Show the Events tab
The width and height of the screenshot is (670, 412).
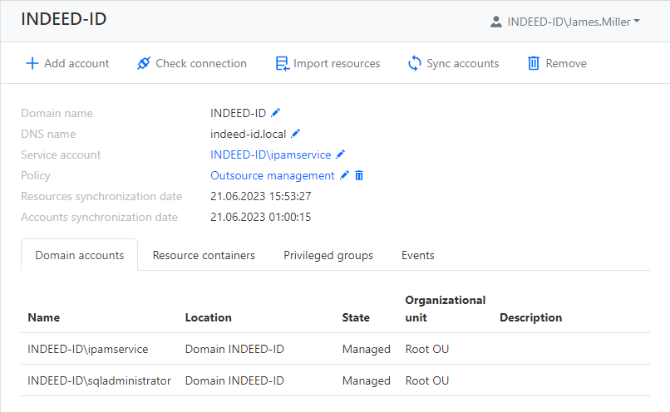417,255
